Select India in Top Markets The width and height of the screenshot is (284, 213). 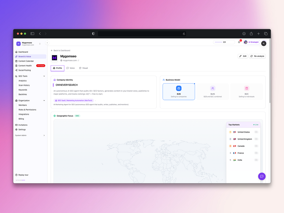[243, 160]
